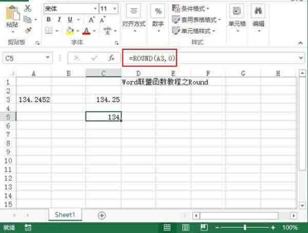Click the Copy icon
The image size is (308, 233).
[x=28, y=20]
